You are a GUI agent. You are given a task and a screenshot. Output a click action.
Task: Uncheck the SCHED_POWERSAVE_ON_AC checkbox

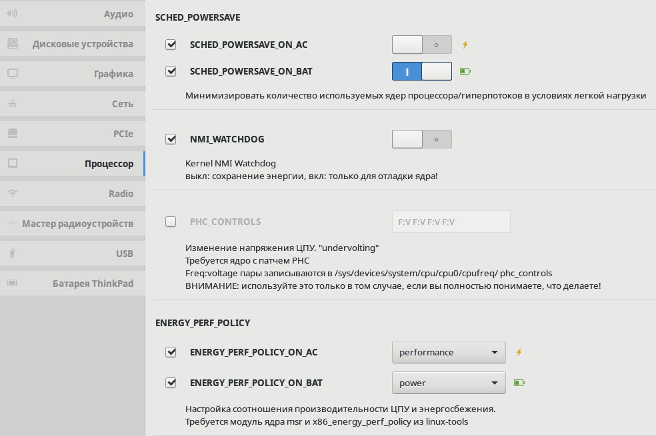click(171, 45)
